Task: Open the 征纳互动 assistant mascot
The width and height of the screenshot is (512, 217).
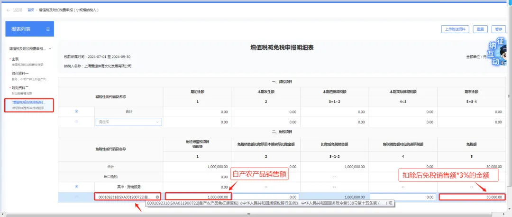Action: point(499,53)
